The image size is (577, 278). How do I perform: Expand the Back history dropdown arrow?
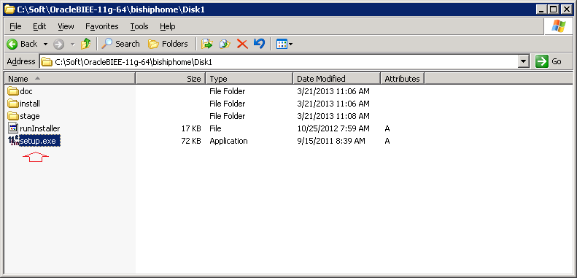pos(46,45)
